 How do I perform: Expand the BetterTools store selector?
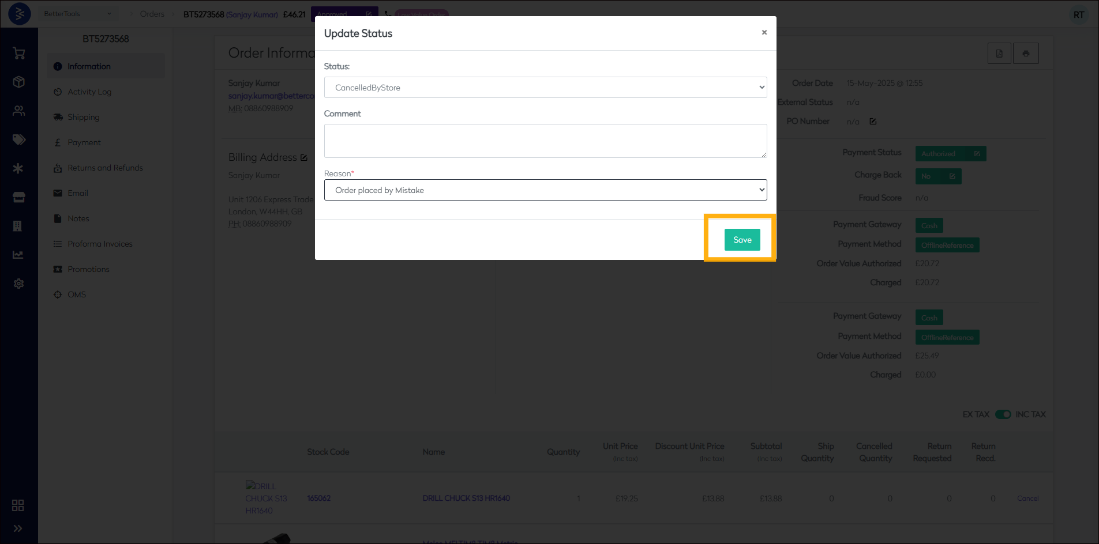pyautogui.click(x=77, y=14)
